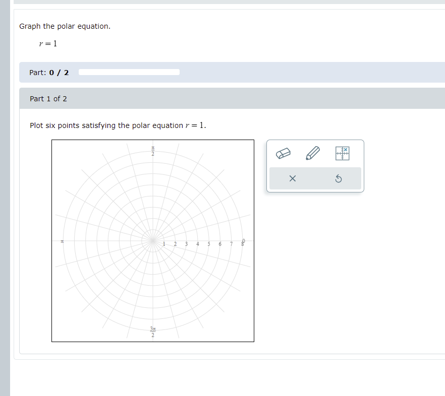Click the radius label 2 on axis
445x396 pixels.
point(175,244)
